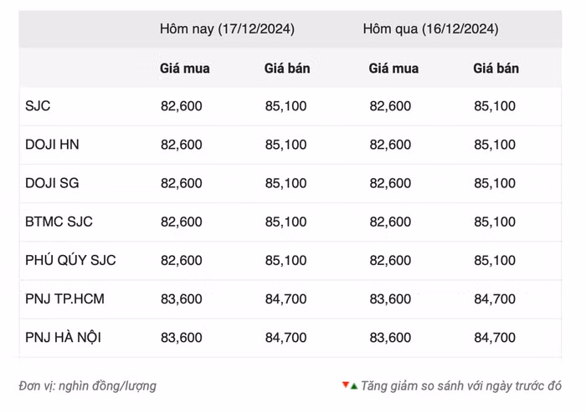Click yesterday's Giá bán column header
Image resolution: width=586 pixels, height=413 pixels.
point(496,69)
